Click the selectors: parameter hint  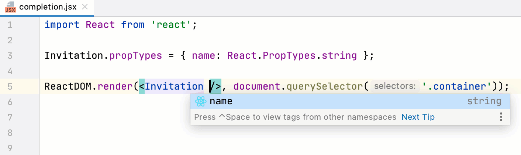(x=395, y=86)
